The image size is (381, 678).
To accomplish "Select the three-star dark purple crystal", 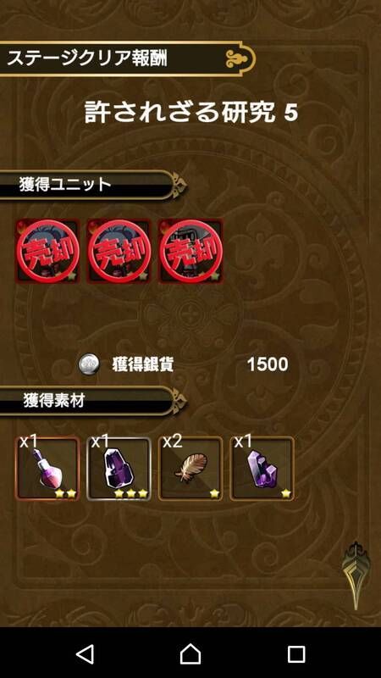I will point(119,469).
